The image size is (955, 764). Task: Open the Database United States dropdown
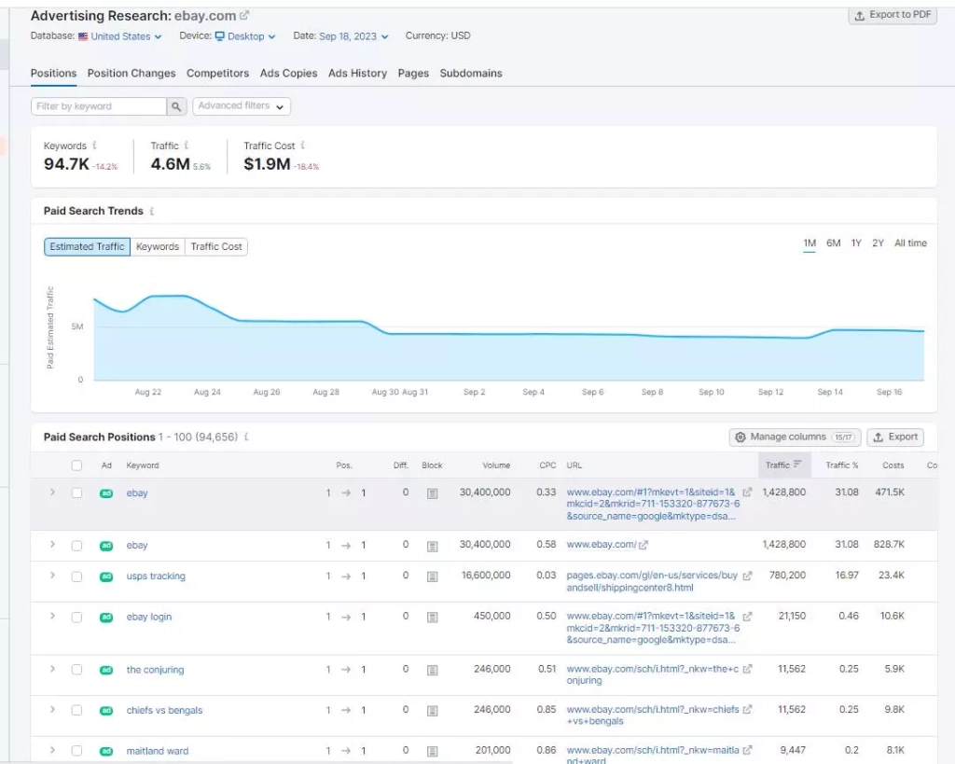(120, 36)
